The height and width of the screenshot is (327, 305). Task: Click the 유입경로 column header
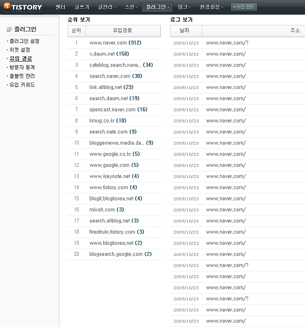(123, 30)
